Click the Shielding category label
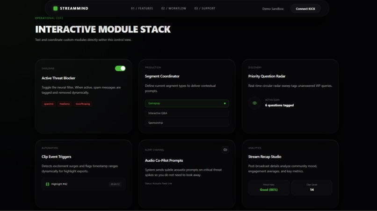 point(48,68)
